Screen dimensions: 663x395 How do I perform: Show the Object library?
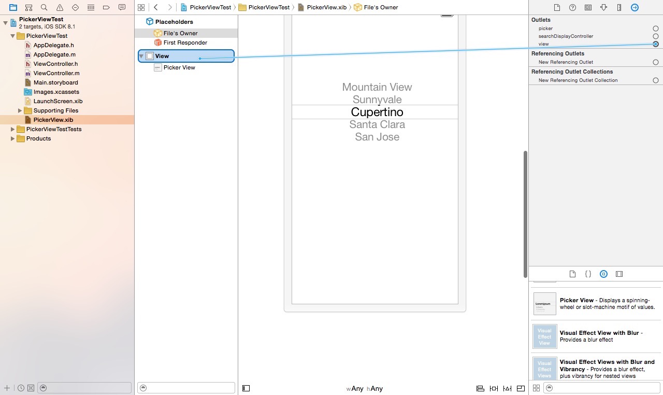point(603,274)
